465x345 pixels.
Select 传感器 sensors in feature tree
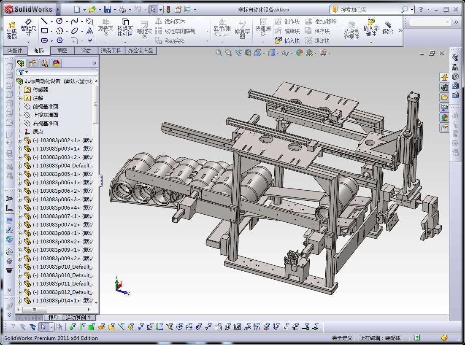click(41, 89)
